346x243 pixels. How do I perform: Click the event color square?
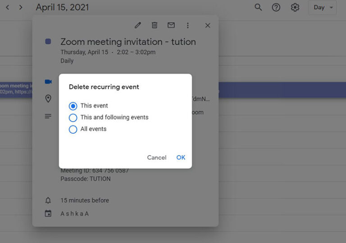48,41
